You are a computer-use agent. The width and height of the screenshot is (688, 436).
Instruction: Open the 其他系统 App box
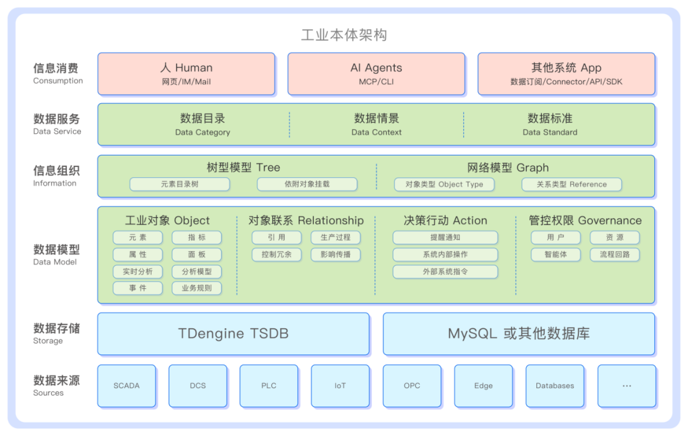566,74
